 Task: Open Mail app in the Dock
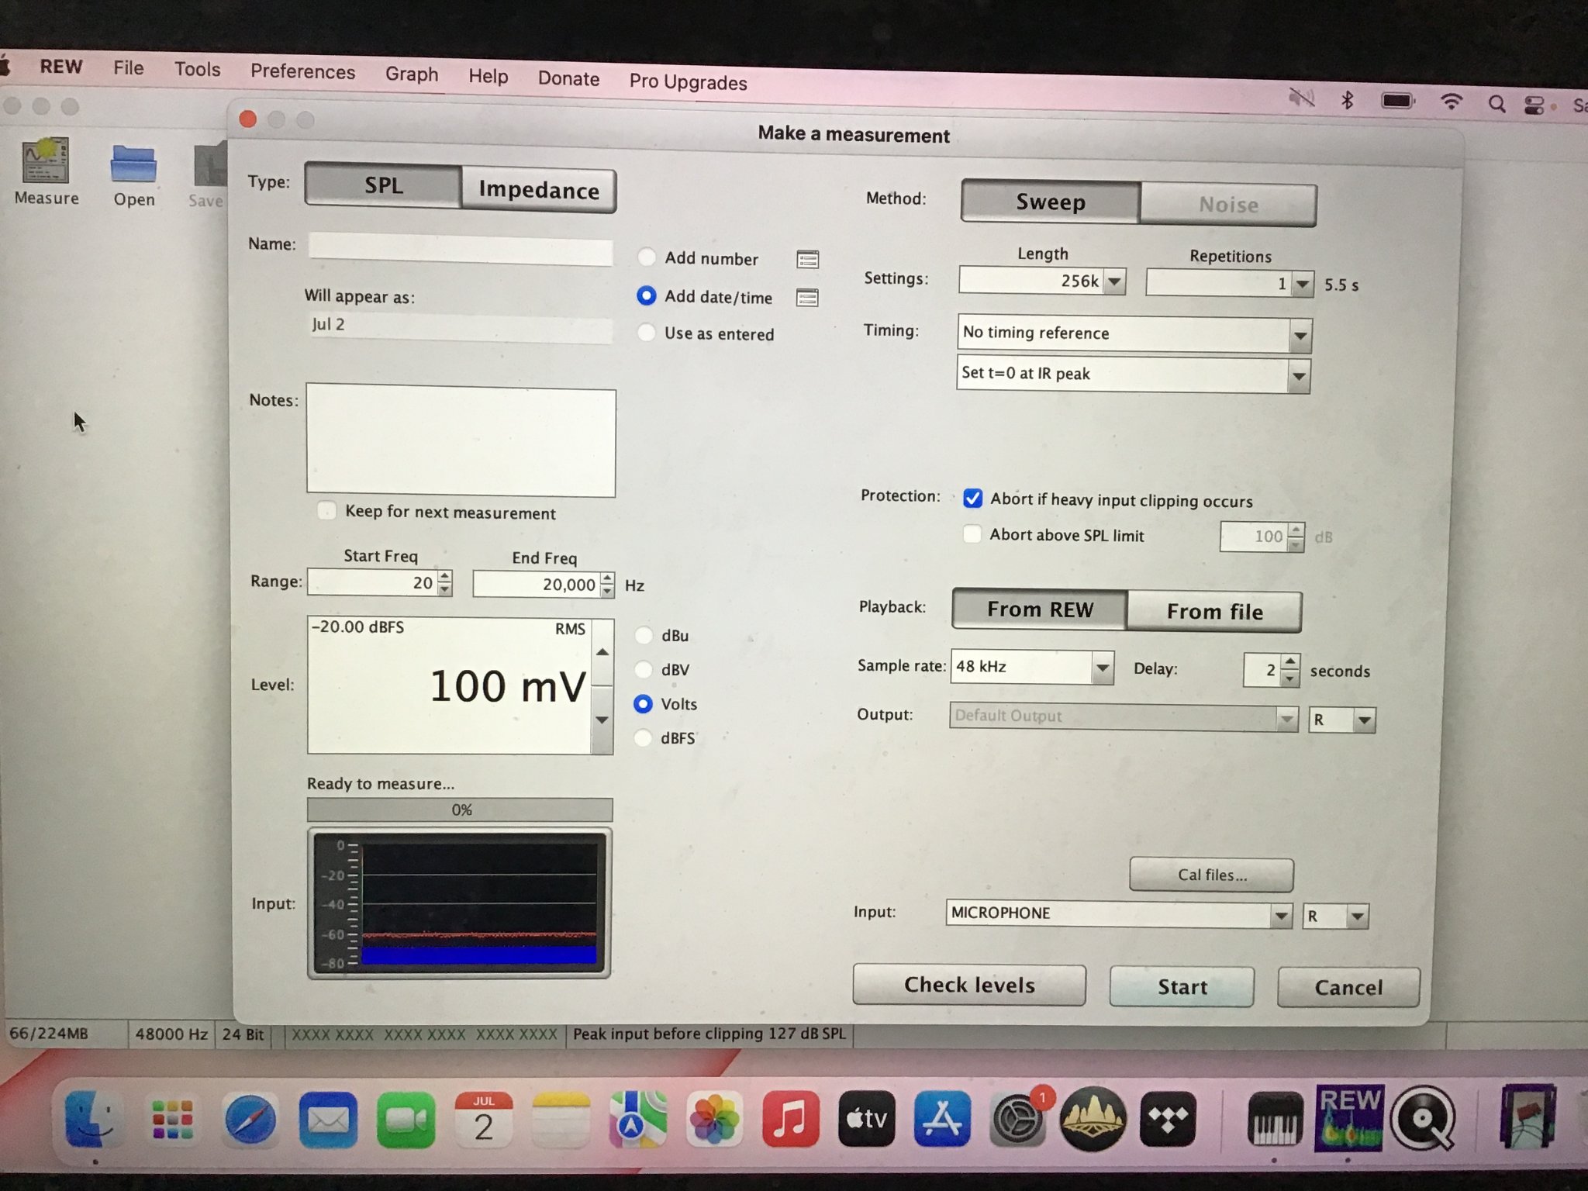pyautogui.click(x=328, y=1120)
